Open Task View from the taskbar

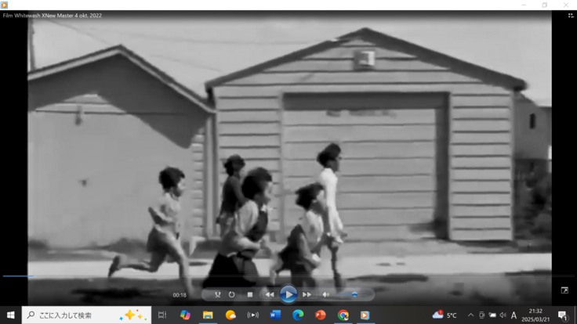pos(161,315)
